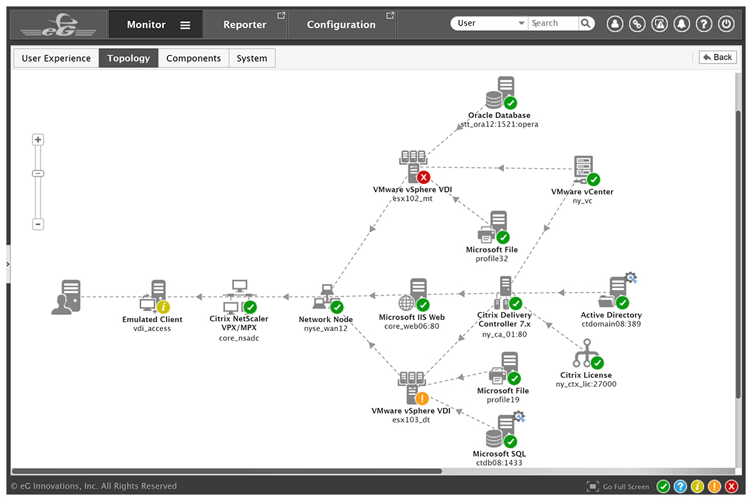752x501 pixels.
Task: Open Configuration in new window icon
Action: (390, 15)
